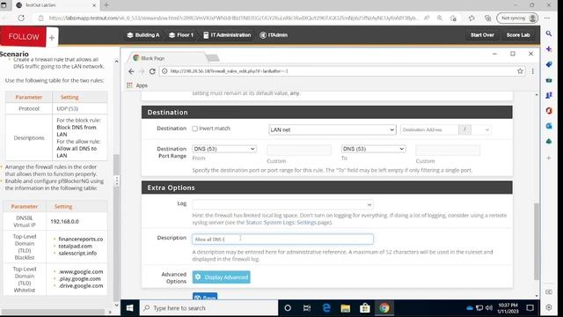Open a new tab in inner Chrome

[x=213, y=58]
